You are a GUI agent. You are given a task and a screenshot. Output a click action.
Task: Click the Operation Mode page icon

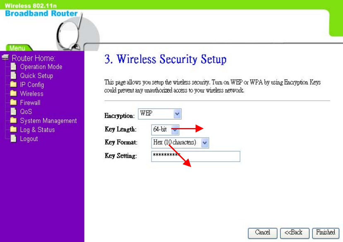(x=13, y=67)
